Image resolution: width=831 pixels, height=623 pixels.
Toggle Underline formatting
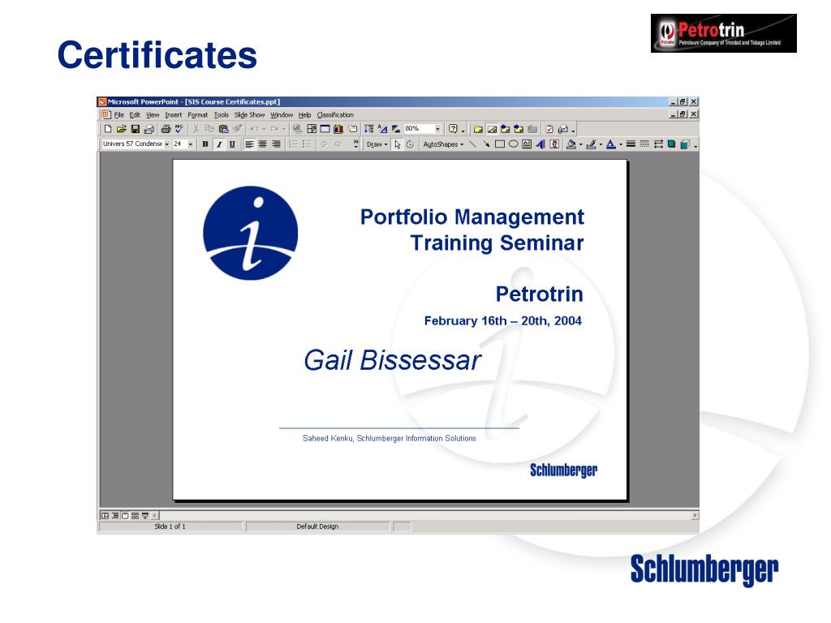pos(232,144)
